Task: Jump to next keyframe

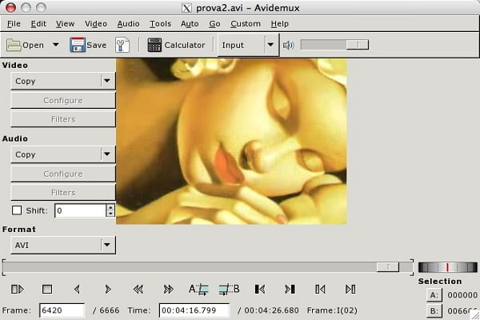Action: pyautogui.click(x=168, y=289)
